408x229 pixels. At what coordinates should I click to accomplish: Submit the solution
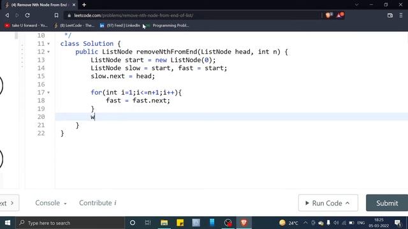click(387, 203)
